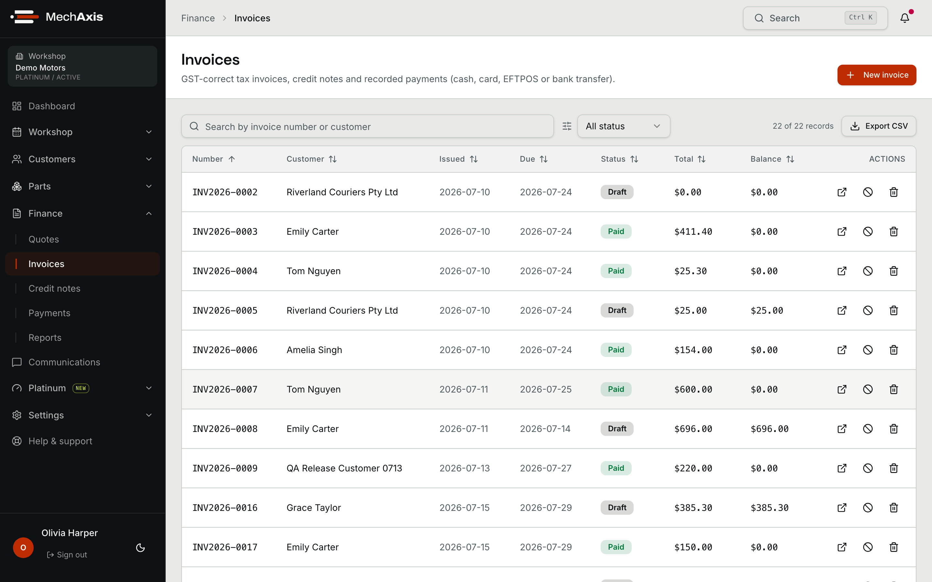
Task: Void invoice INV2026-0002
Action: click(868, 192)
